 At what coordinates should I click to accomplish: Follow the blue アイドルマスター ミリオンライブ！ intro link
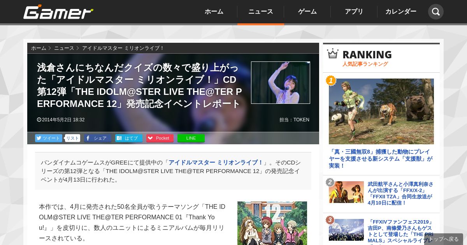coord(216,163)
